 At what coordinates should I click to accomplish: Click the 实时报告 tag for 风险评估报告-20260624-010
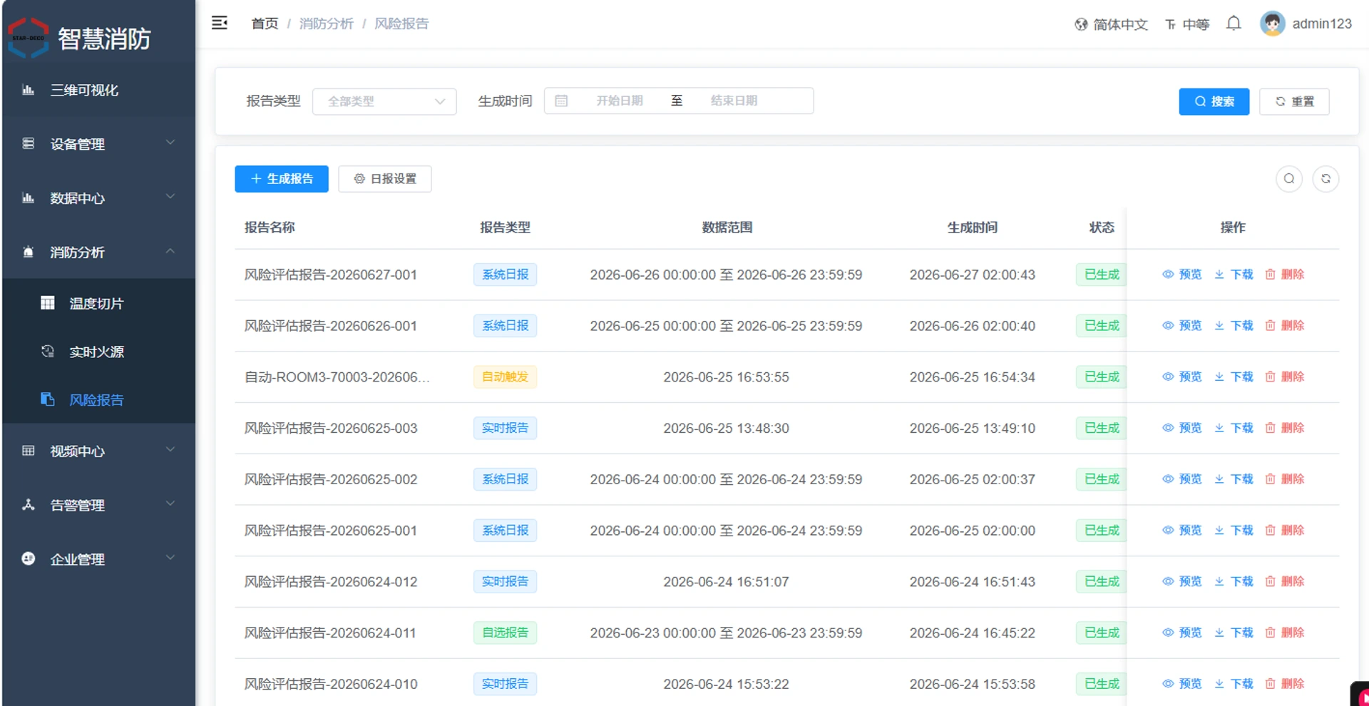(505, 684)
